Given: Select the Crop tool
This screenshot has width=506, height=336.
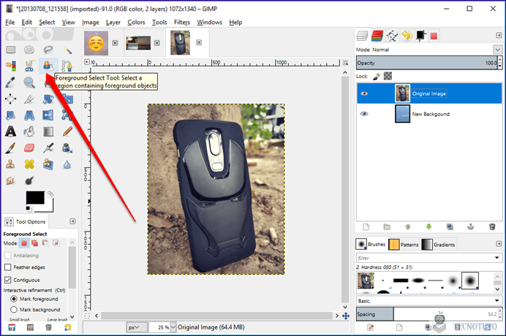Looking at the screenshot, I should (x=29, y=99).
